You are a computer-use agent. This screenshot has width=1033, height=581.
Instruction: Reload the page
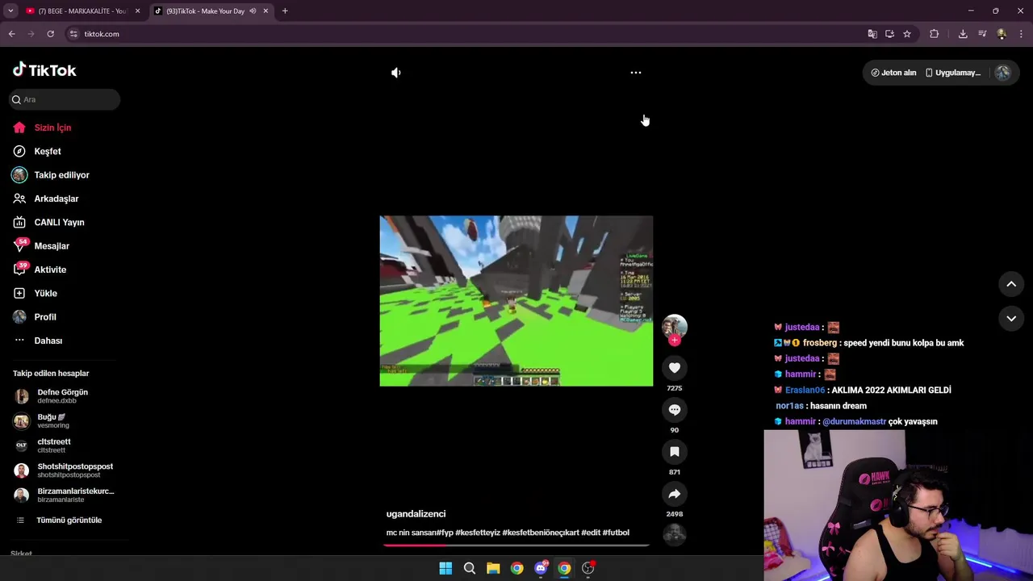pyautogui.click(x=50, y=34)
